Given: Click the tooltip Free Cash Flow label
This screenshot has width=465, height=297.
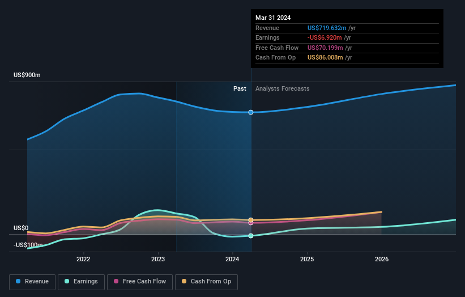Looking at the screenshot, I should (x=277, y=48).
